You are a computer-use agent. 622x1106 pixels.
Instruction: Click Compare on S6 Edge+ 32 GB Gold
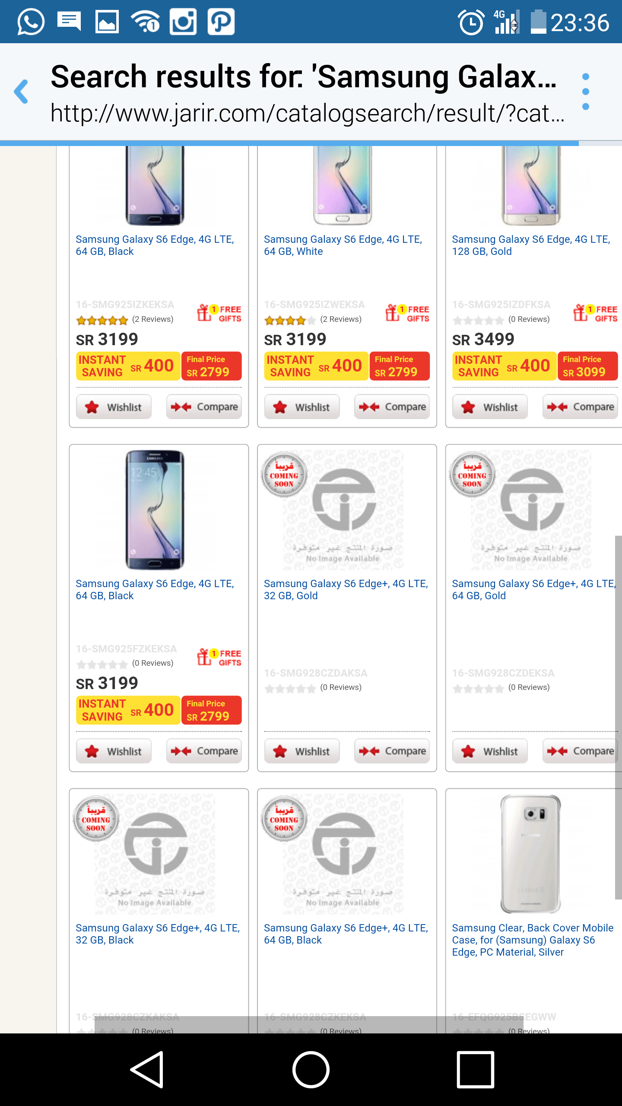[x=392, y=751]
